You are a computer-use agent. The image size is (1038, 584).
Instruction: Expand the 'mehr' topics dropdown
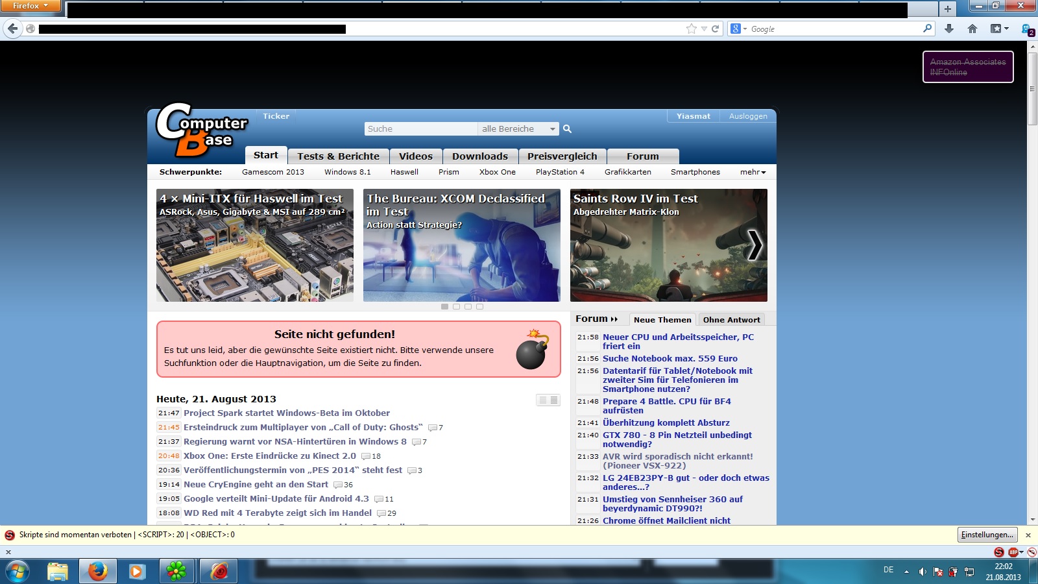click(753, 172)
